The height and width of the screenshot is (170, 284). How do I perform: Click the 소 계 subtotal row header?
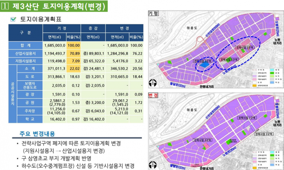point(30,69)
